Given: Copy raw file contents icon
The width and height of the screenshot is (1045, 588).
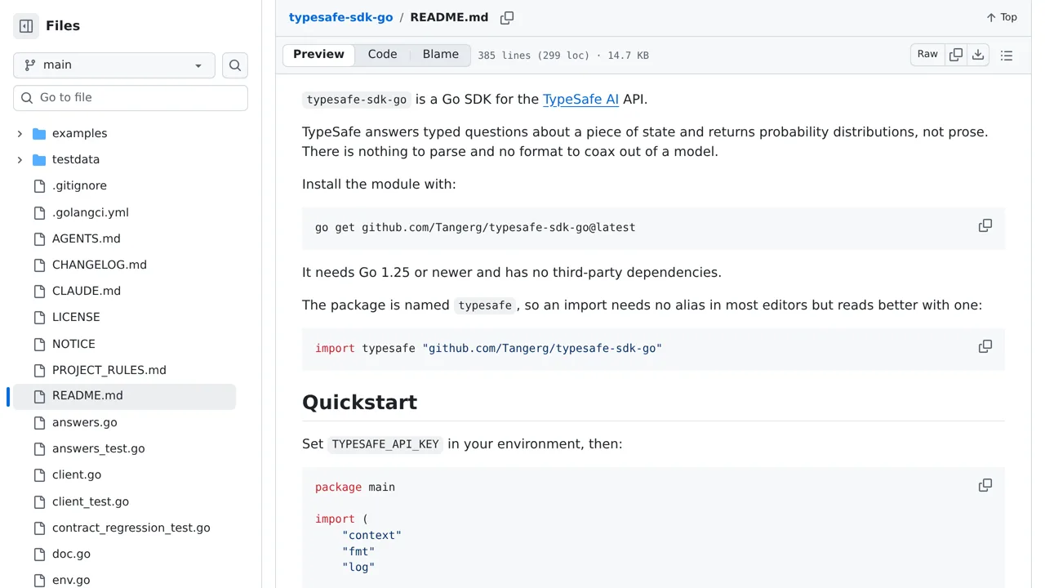Looking at the screenshot, I should (956, 55).
